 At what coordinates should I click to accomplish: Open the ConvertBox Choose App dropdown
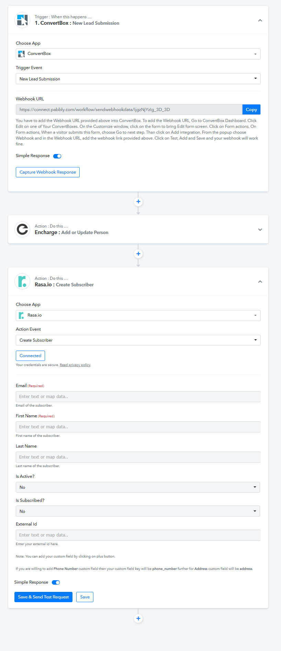138,54
